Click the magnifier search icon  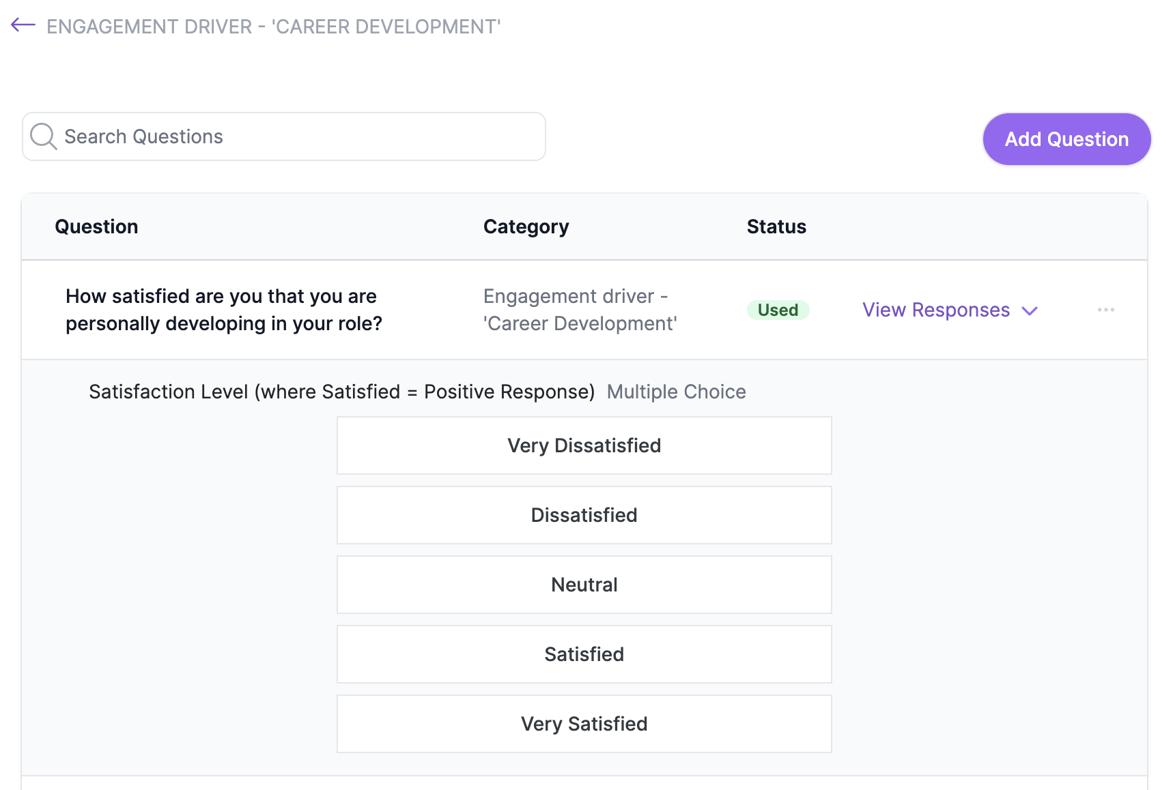(44, 136)
